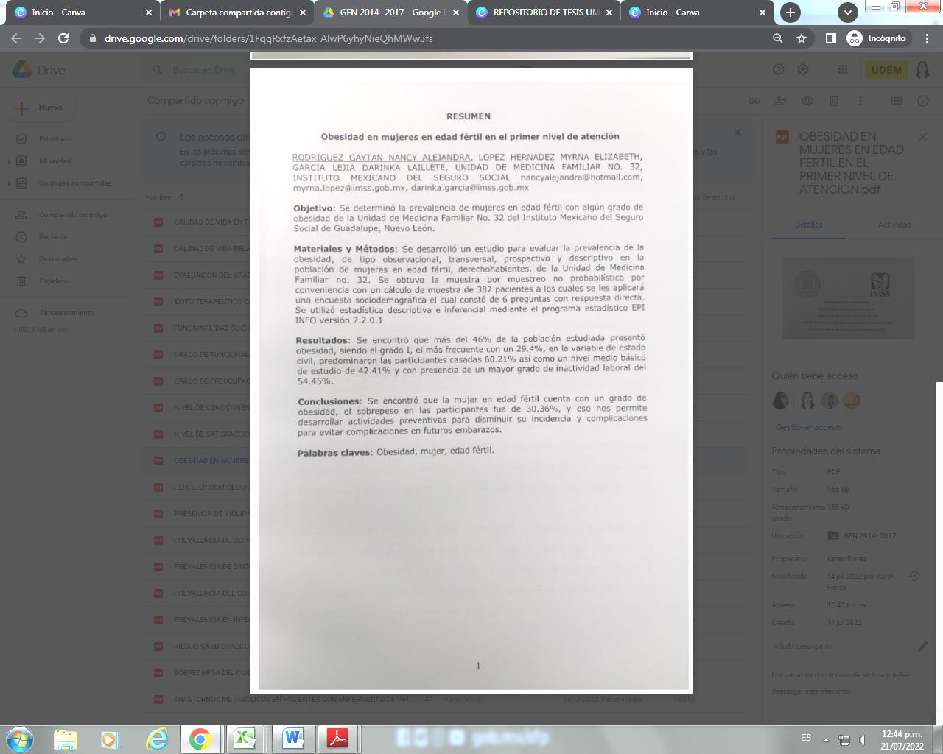Click the Buscar en Drive field
The width and height of the screenshot is (943, 754).
[x=204, y=70]
